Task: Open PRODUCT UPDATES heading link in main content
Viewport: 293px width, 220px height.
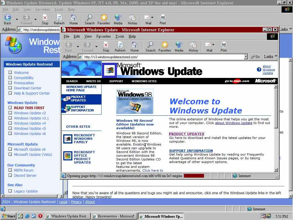Action: point(187,134)
